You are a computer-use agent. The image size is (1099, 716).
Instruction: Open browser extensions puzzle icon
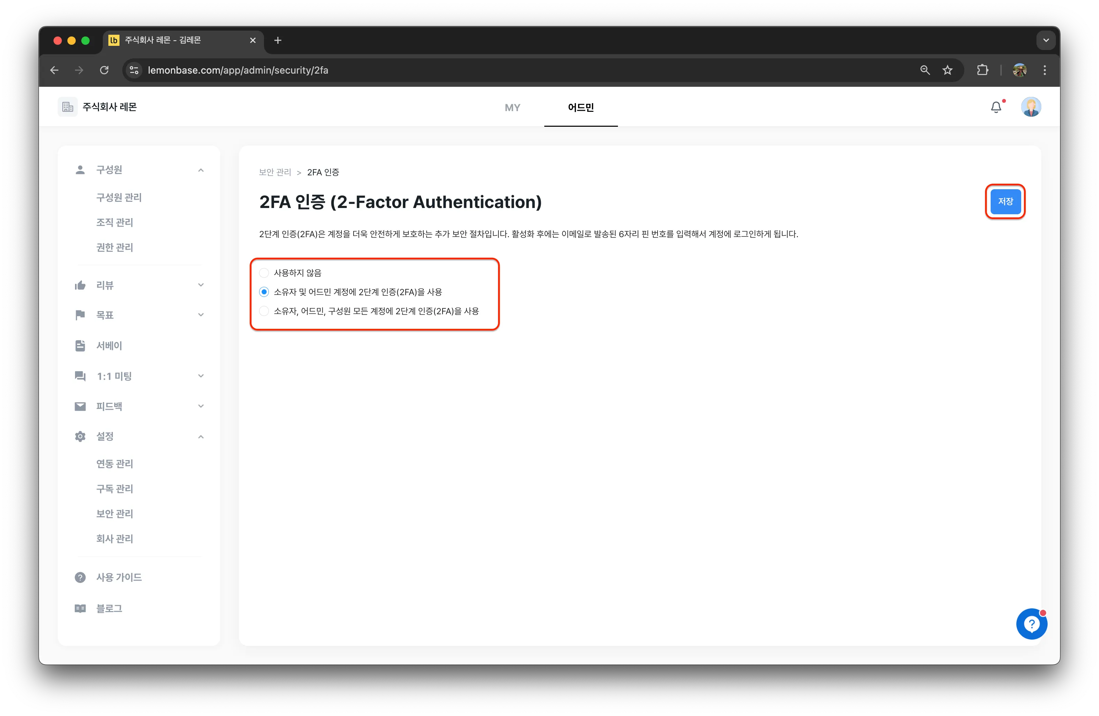coord(983,70)
